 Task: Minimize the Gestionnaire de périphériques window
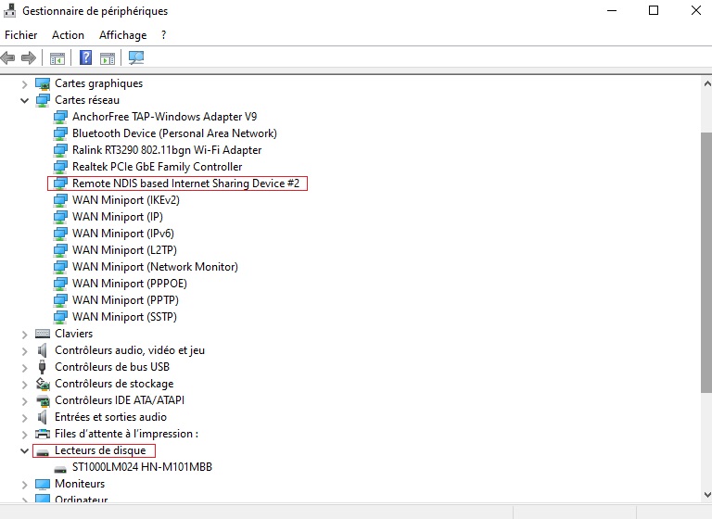(x=612, y=10)
